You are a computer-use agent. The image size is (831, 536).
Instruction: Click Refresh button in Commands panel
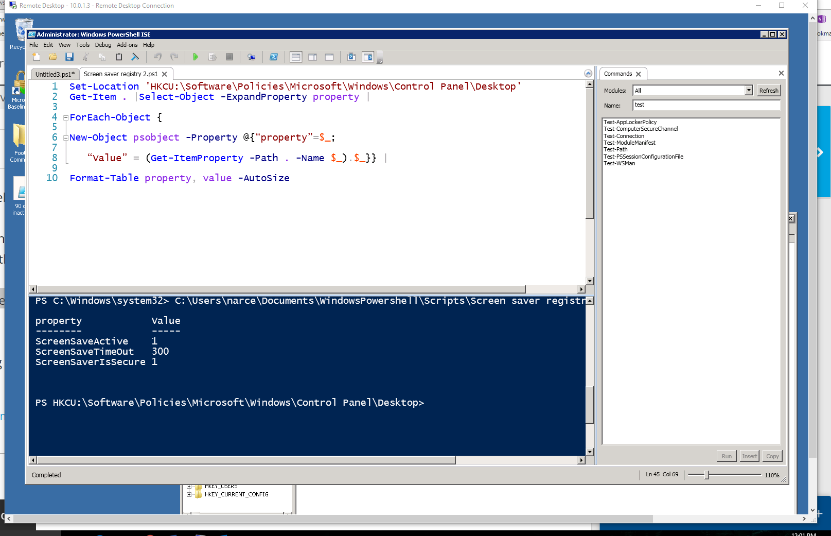point(769,91)
